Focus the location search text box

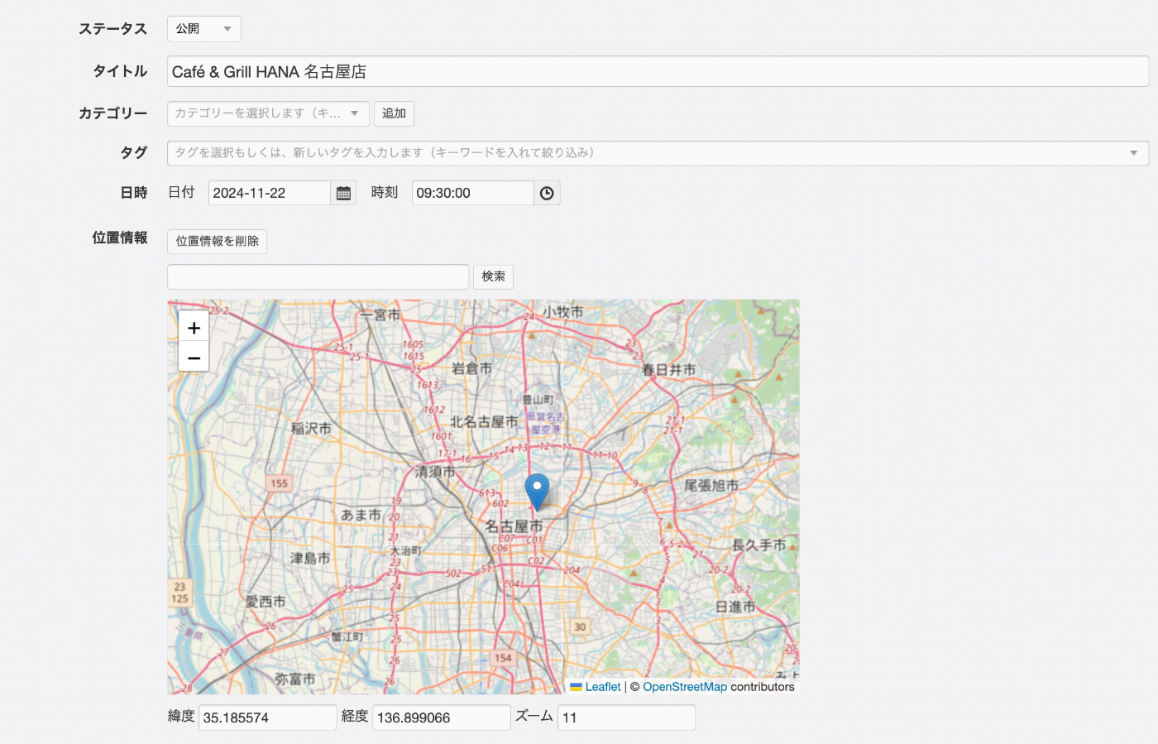pyautogui.click(x=318, y=276)
